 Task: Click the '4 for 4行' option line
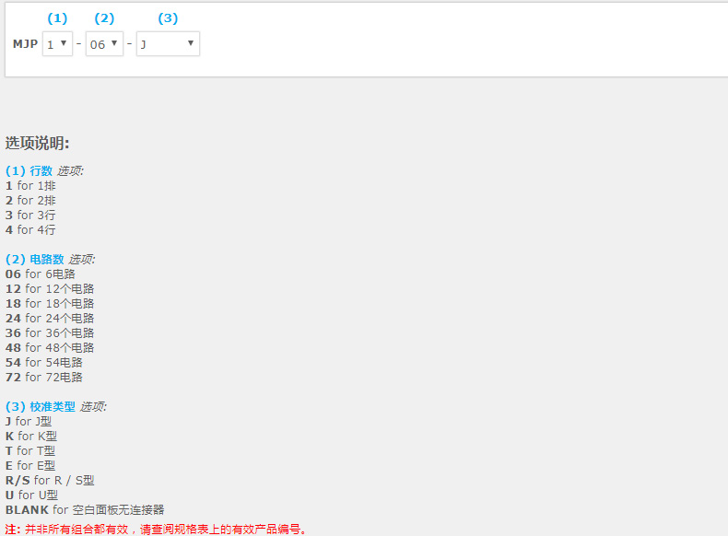coord(30,229)
